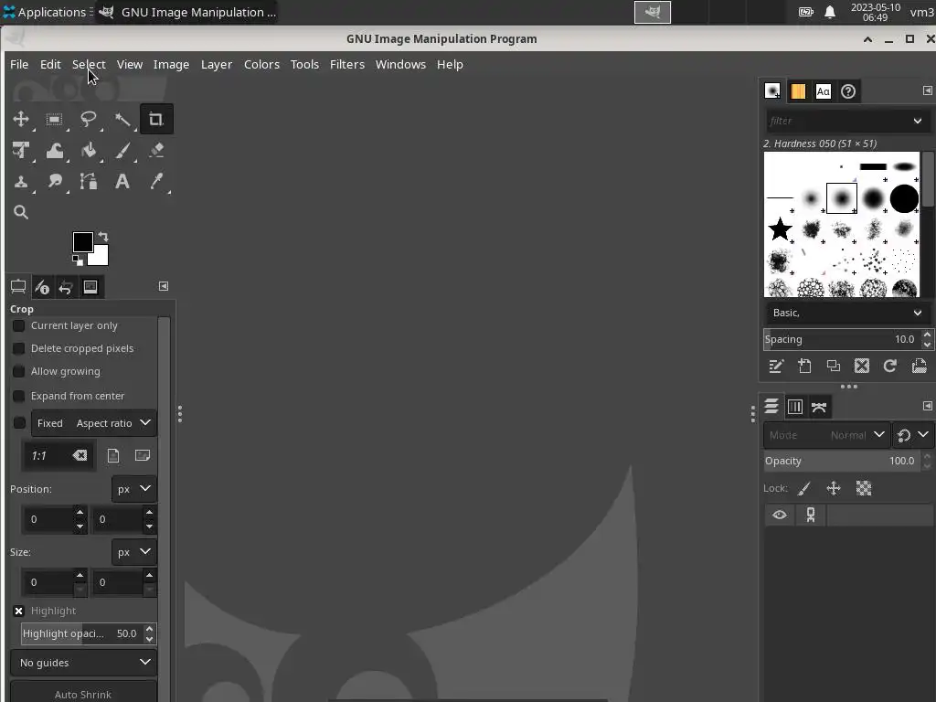Screen dimensions: 936x702
Task: Select the black star brush thumbnail
Action: tap(780, 229)
